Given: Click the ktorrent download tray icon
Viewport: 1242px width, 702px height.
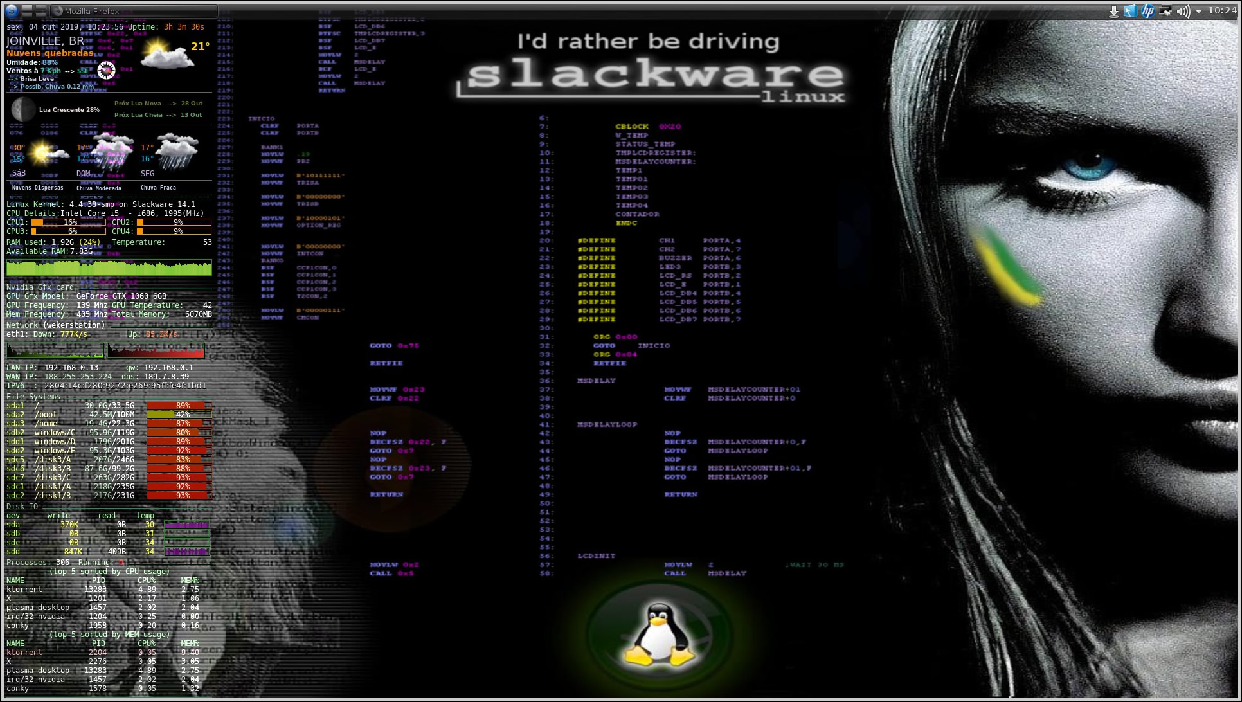Looking at the screenshot, I should 1114,12.
